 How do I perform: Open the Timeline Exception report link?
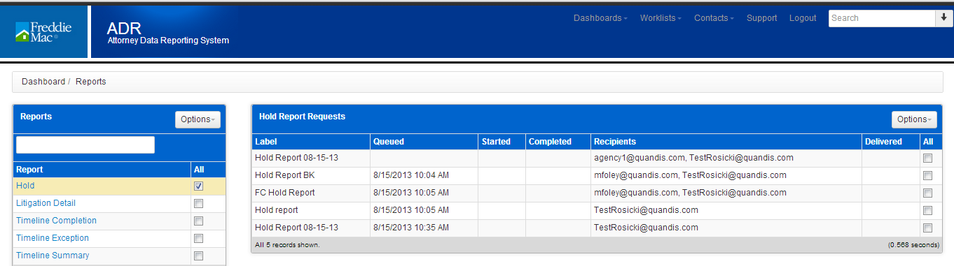point(53,238)
